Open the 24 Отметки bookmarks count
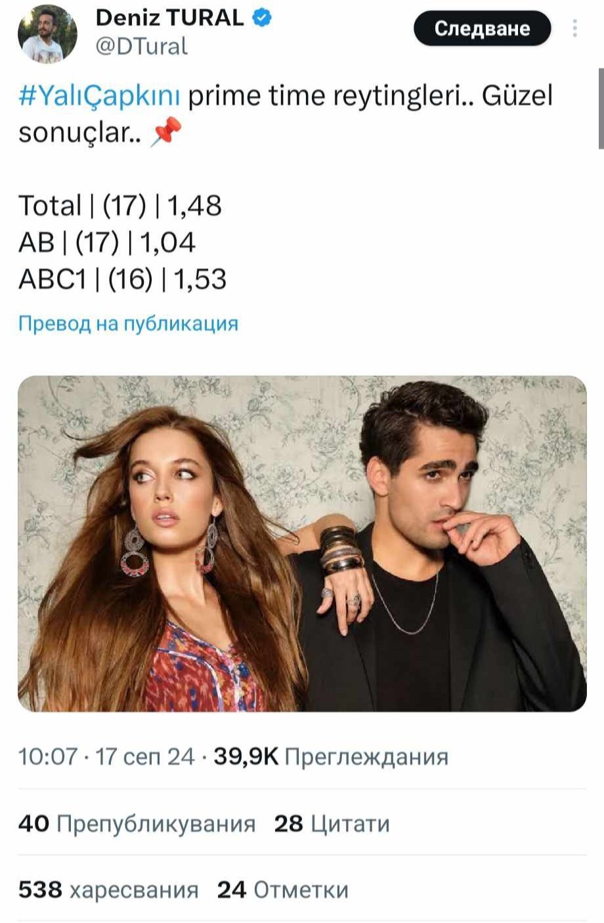604x923 pixels. [x=283, y=890]
